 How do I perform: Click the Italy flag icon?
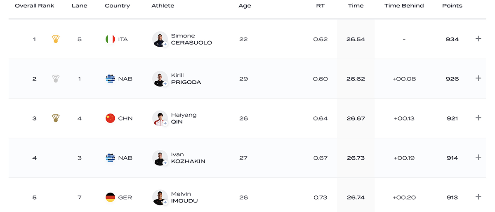coord(110,39)
